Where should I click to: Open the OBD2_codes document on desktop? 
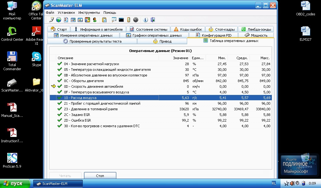(305, 8)
